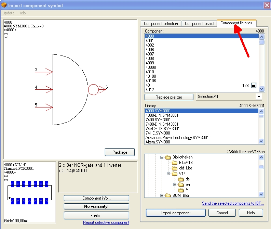Select component 4011 in the list
Screen dimensions: 271x229
click(x=150, y=85)
